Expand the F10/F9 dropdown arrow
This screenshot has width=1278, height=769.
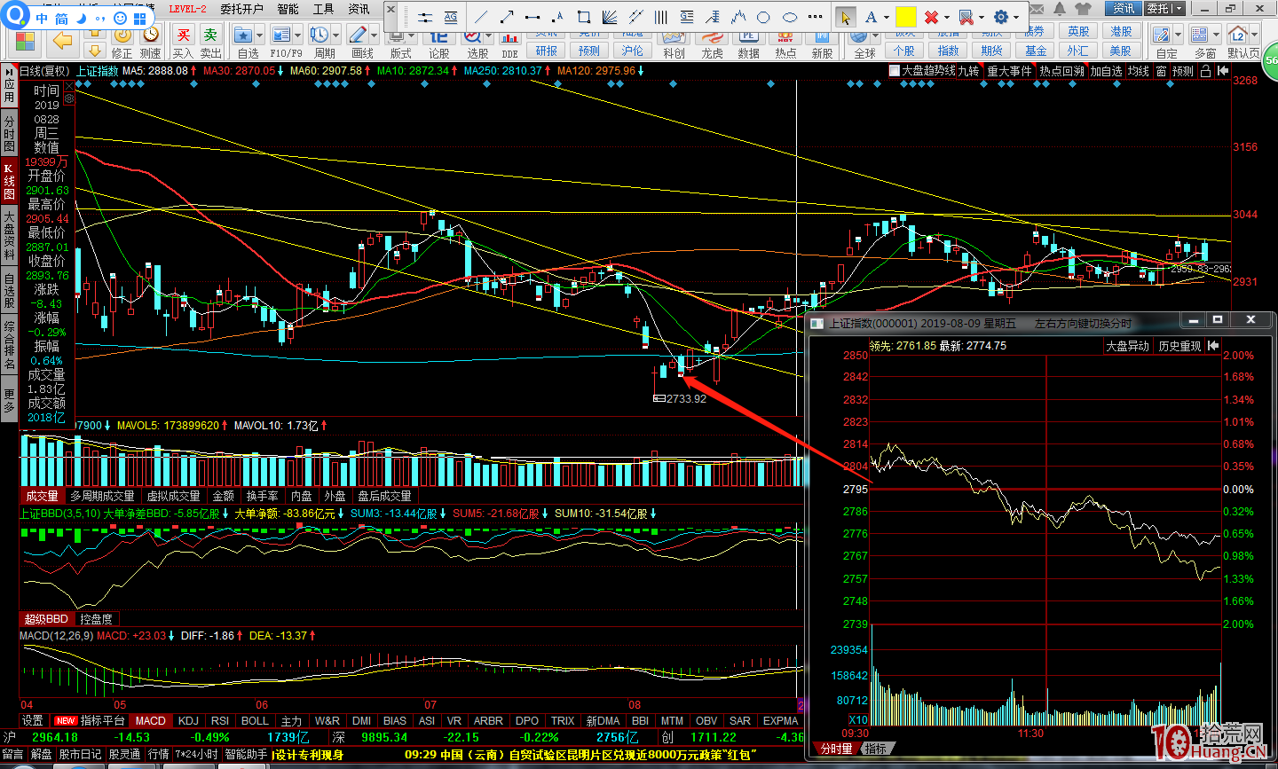pyautogui.click(x=297, y=35)
